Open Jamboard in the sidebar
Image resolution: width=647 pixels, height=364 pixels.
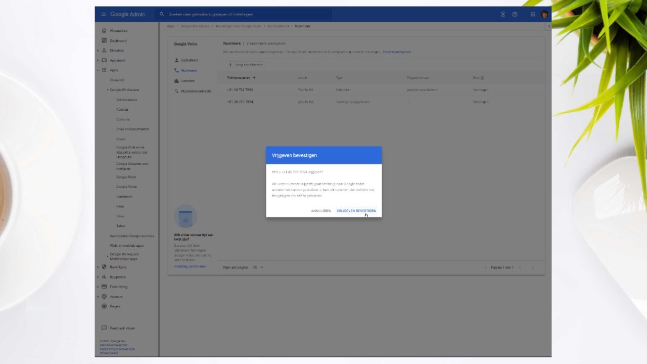[x=124, y=197]
